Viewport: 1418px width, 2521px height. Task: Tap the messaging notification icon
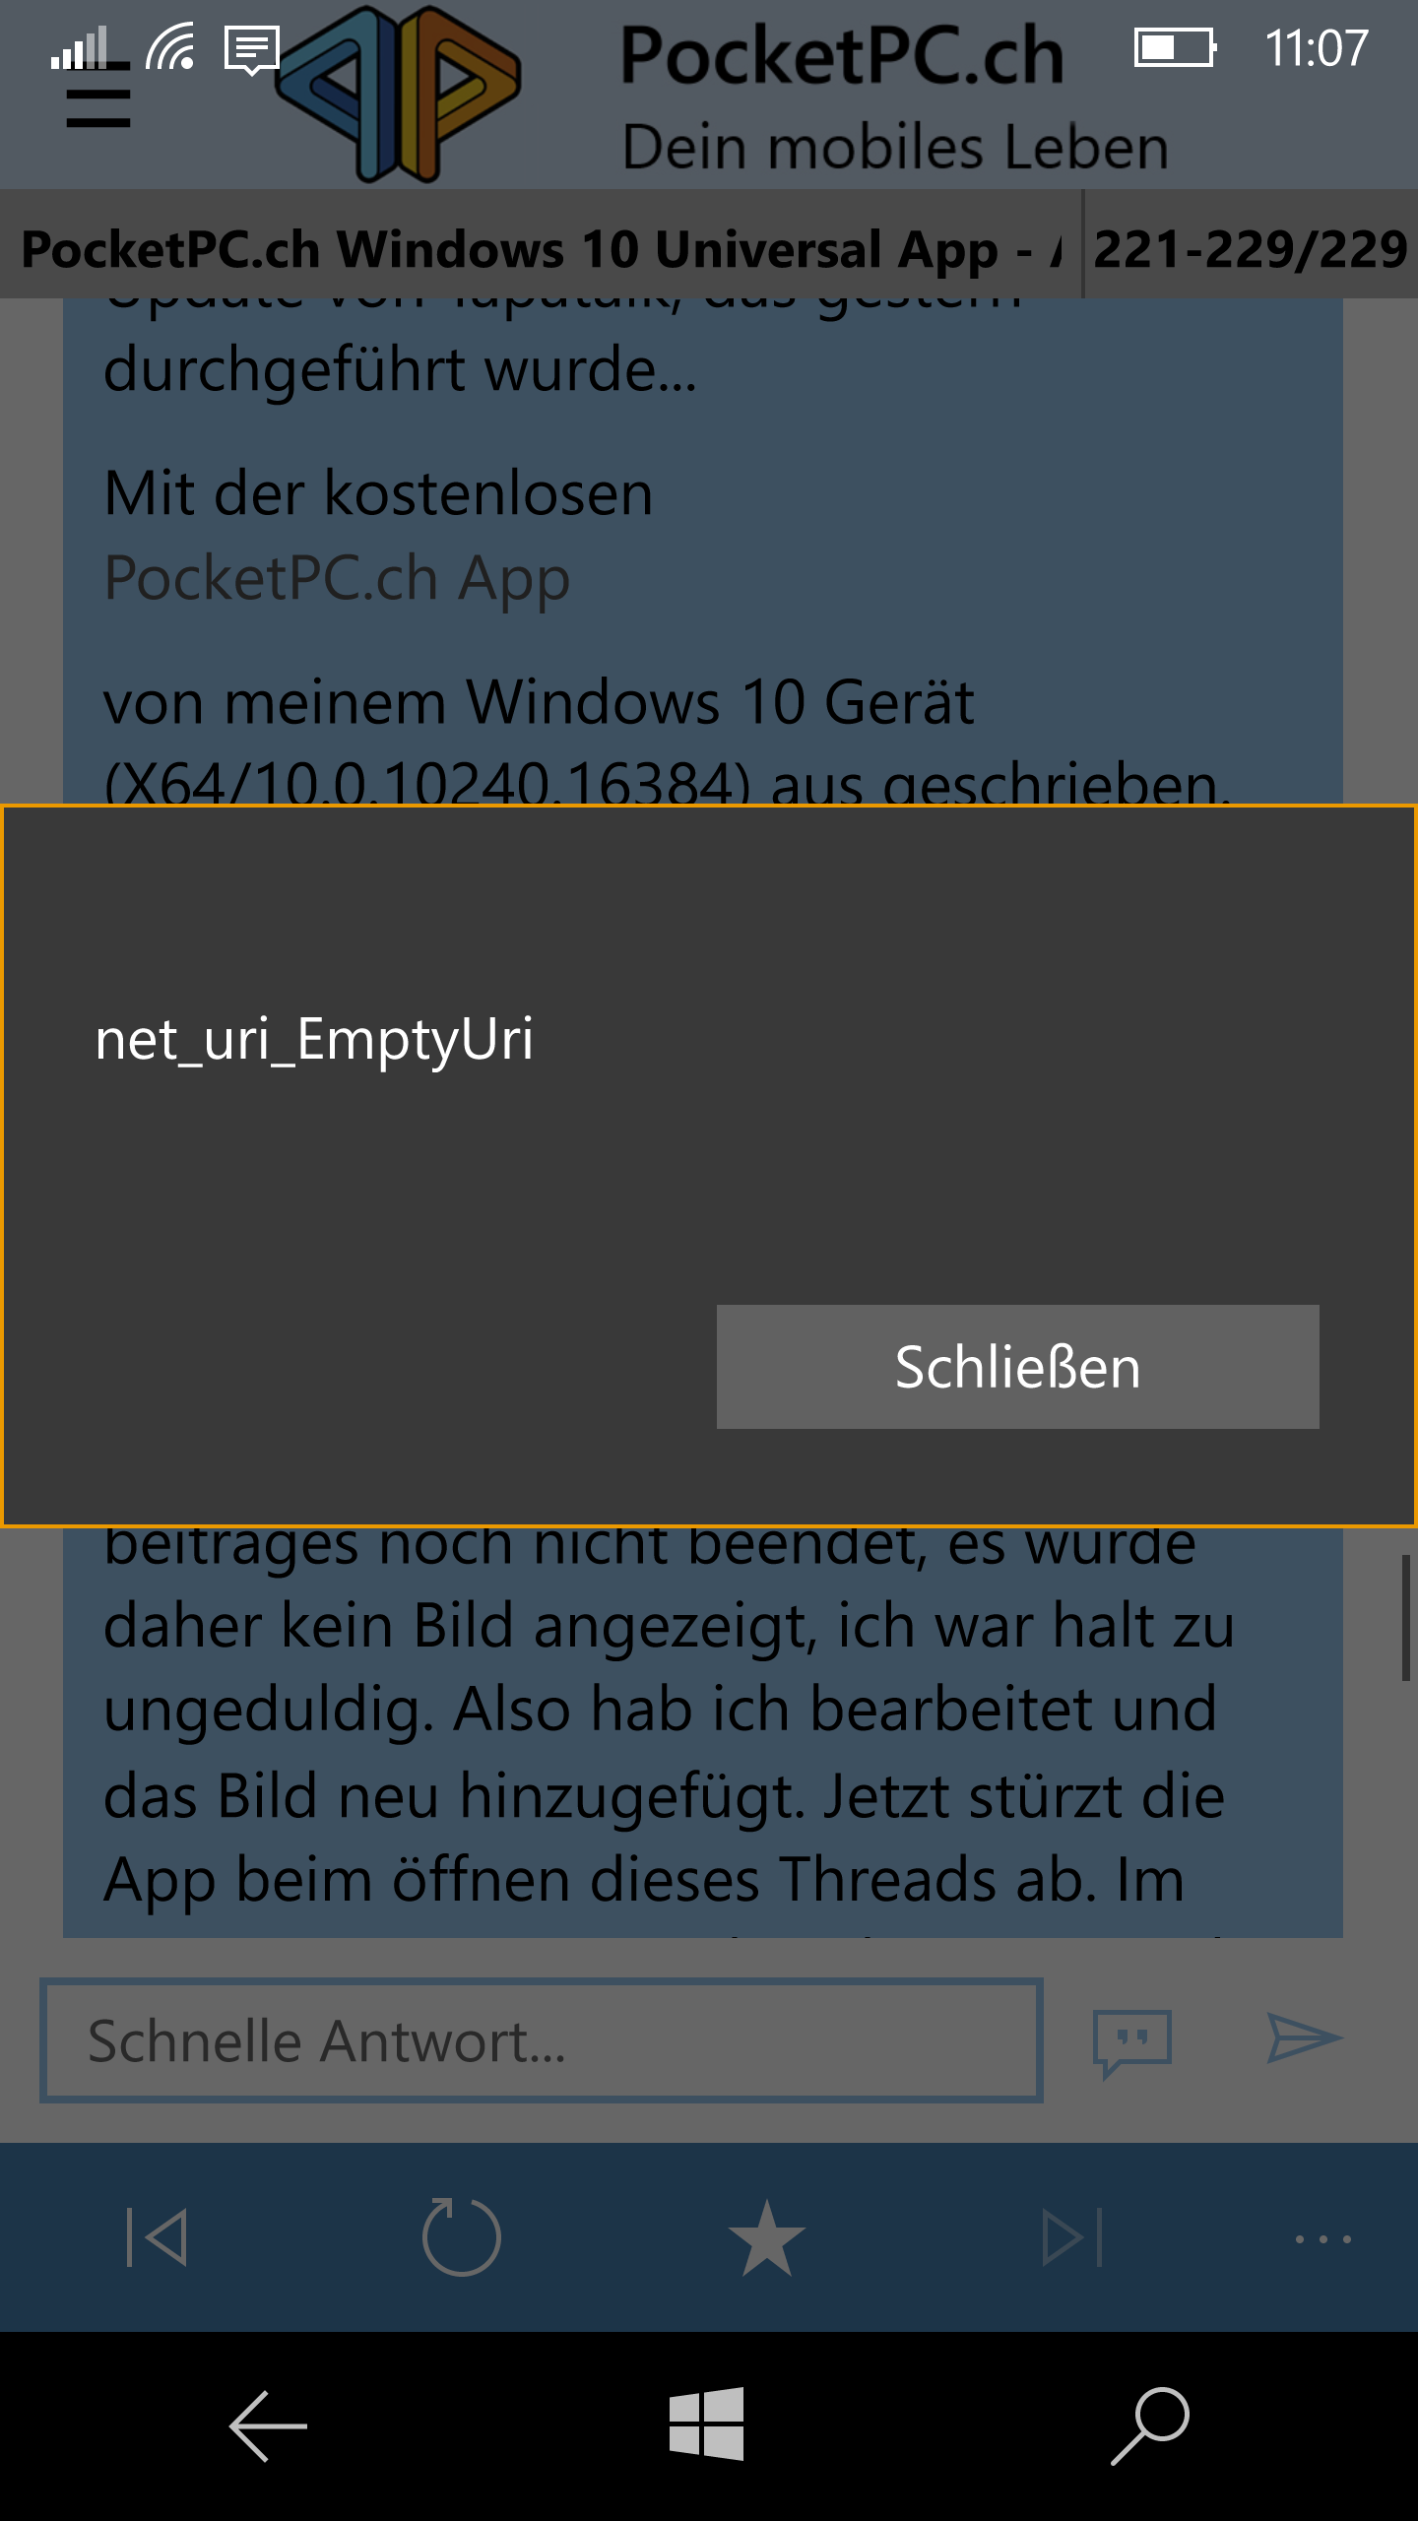pyautogui.click(x=252, y=50)
